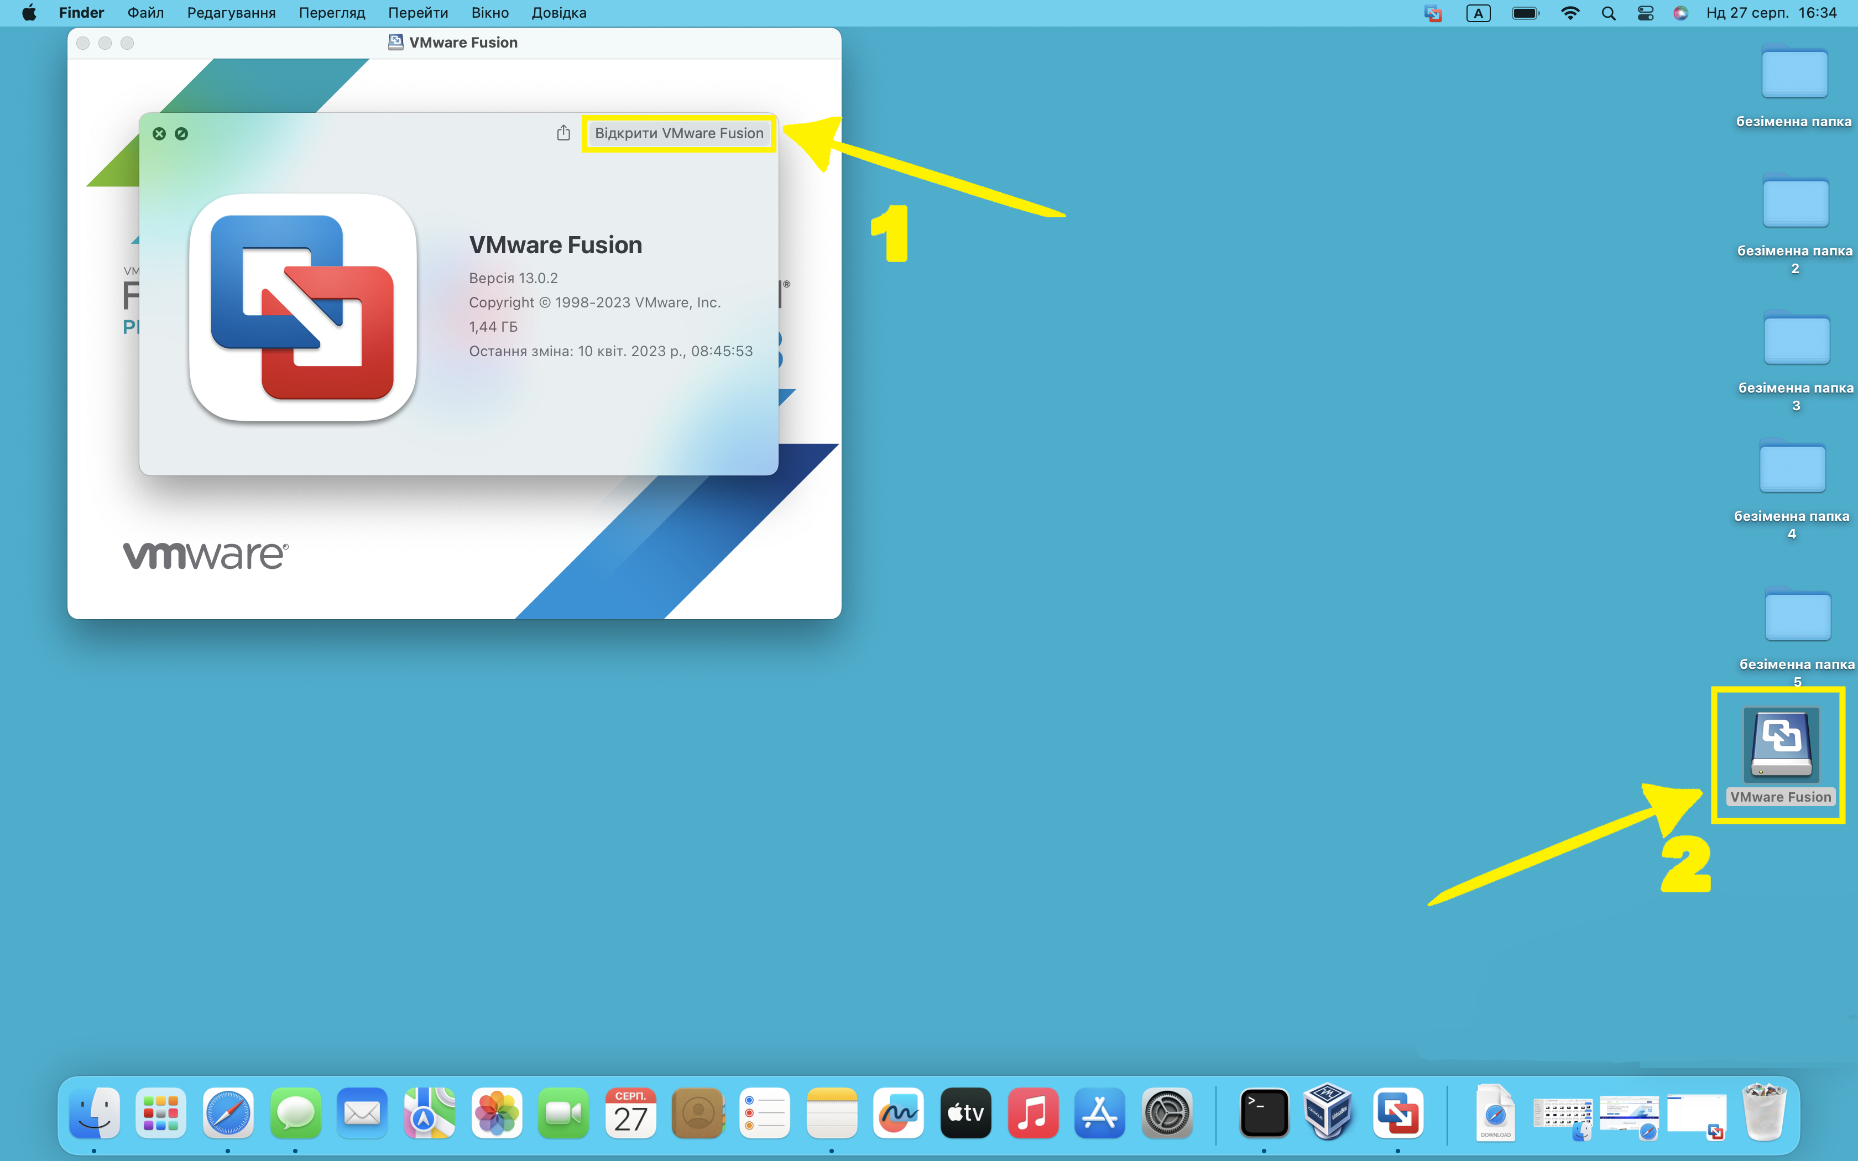The image size is (1858, 1161).
Task: Select folder безіменна папка 3
Action: 1796,361
